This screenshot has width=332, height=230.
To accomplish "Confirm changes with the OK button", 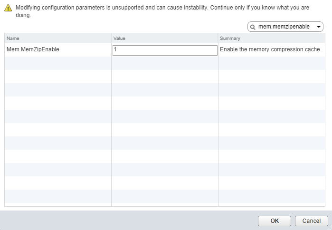I will point(275,221).
